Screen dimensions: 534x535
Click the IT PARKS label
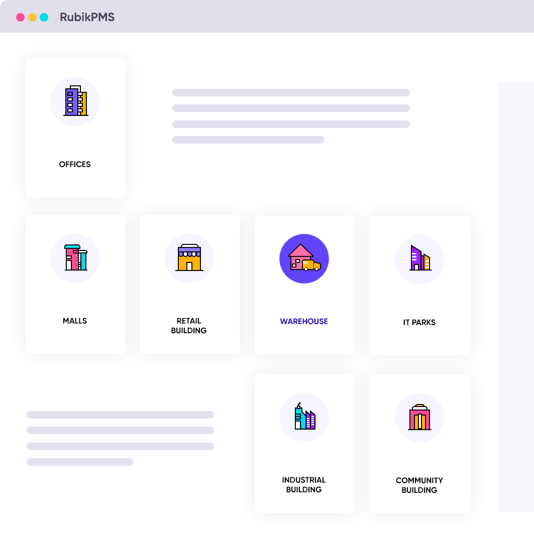tap(419, 322)
